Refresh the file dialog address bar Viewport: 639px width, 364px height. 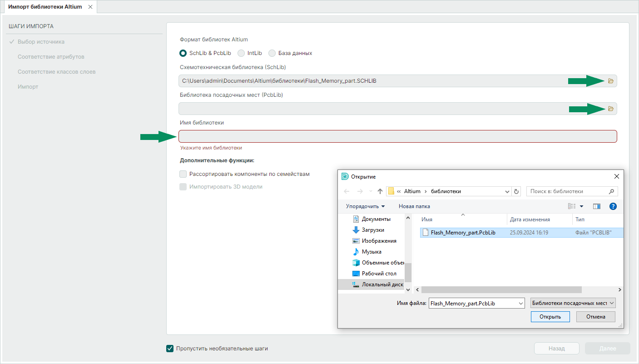tap(516, 191)
